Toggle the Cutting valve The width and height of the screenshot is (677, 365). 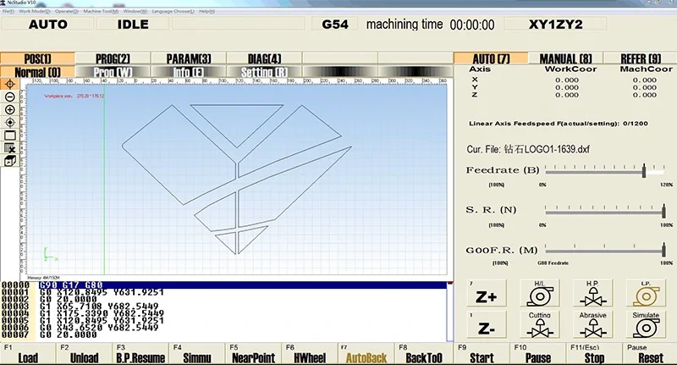(540, 325)
